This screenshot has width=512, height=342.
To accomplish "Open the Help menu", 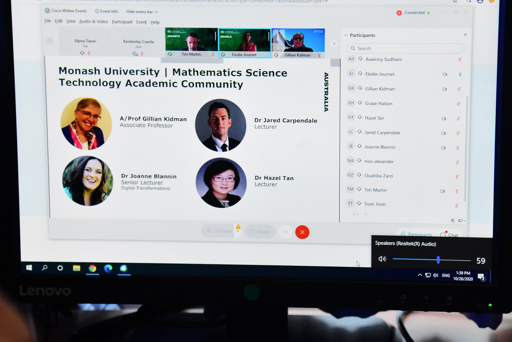I will (155, 22).
